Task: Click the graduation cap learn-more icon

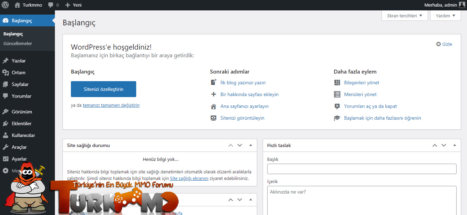Action: click(337, 118)
